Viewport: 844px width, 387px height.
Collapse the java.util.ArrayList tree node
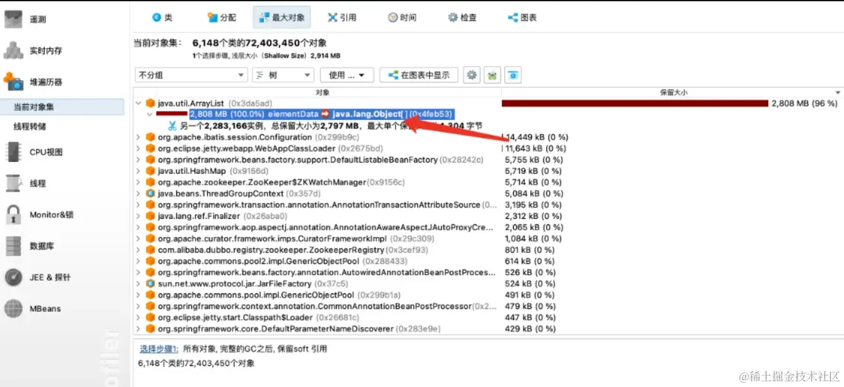pyautogui.click(x=139, y=103)
